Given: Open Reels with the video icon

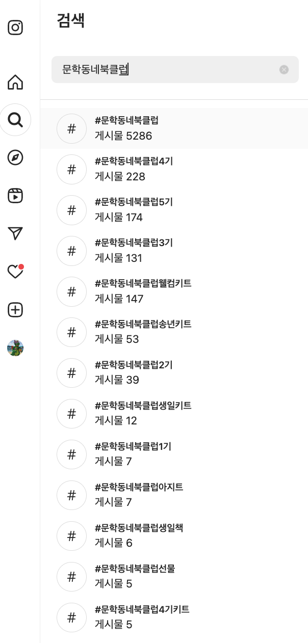Looking at the screenshot, I should [x=15, y=196].
